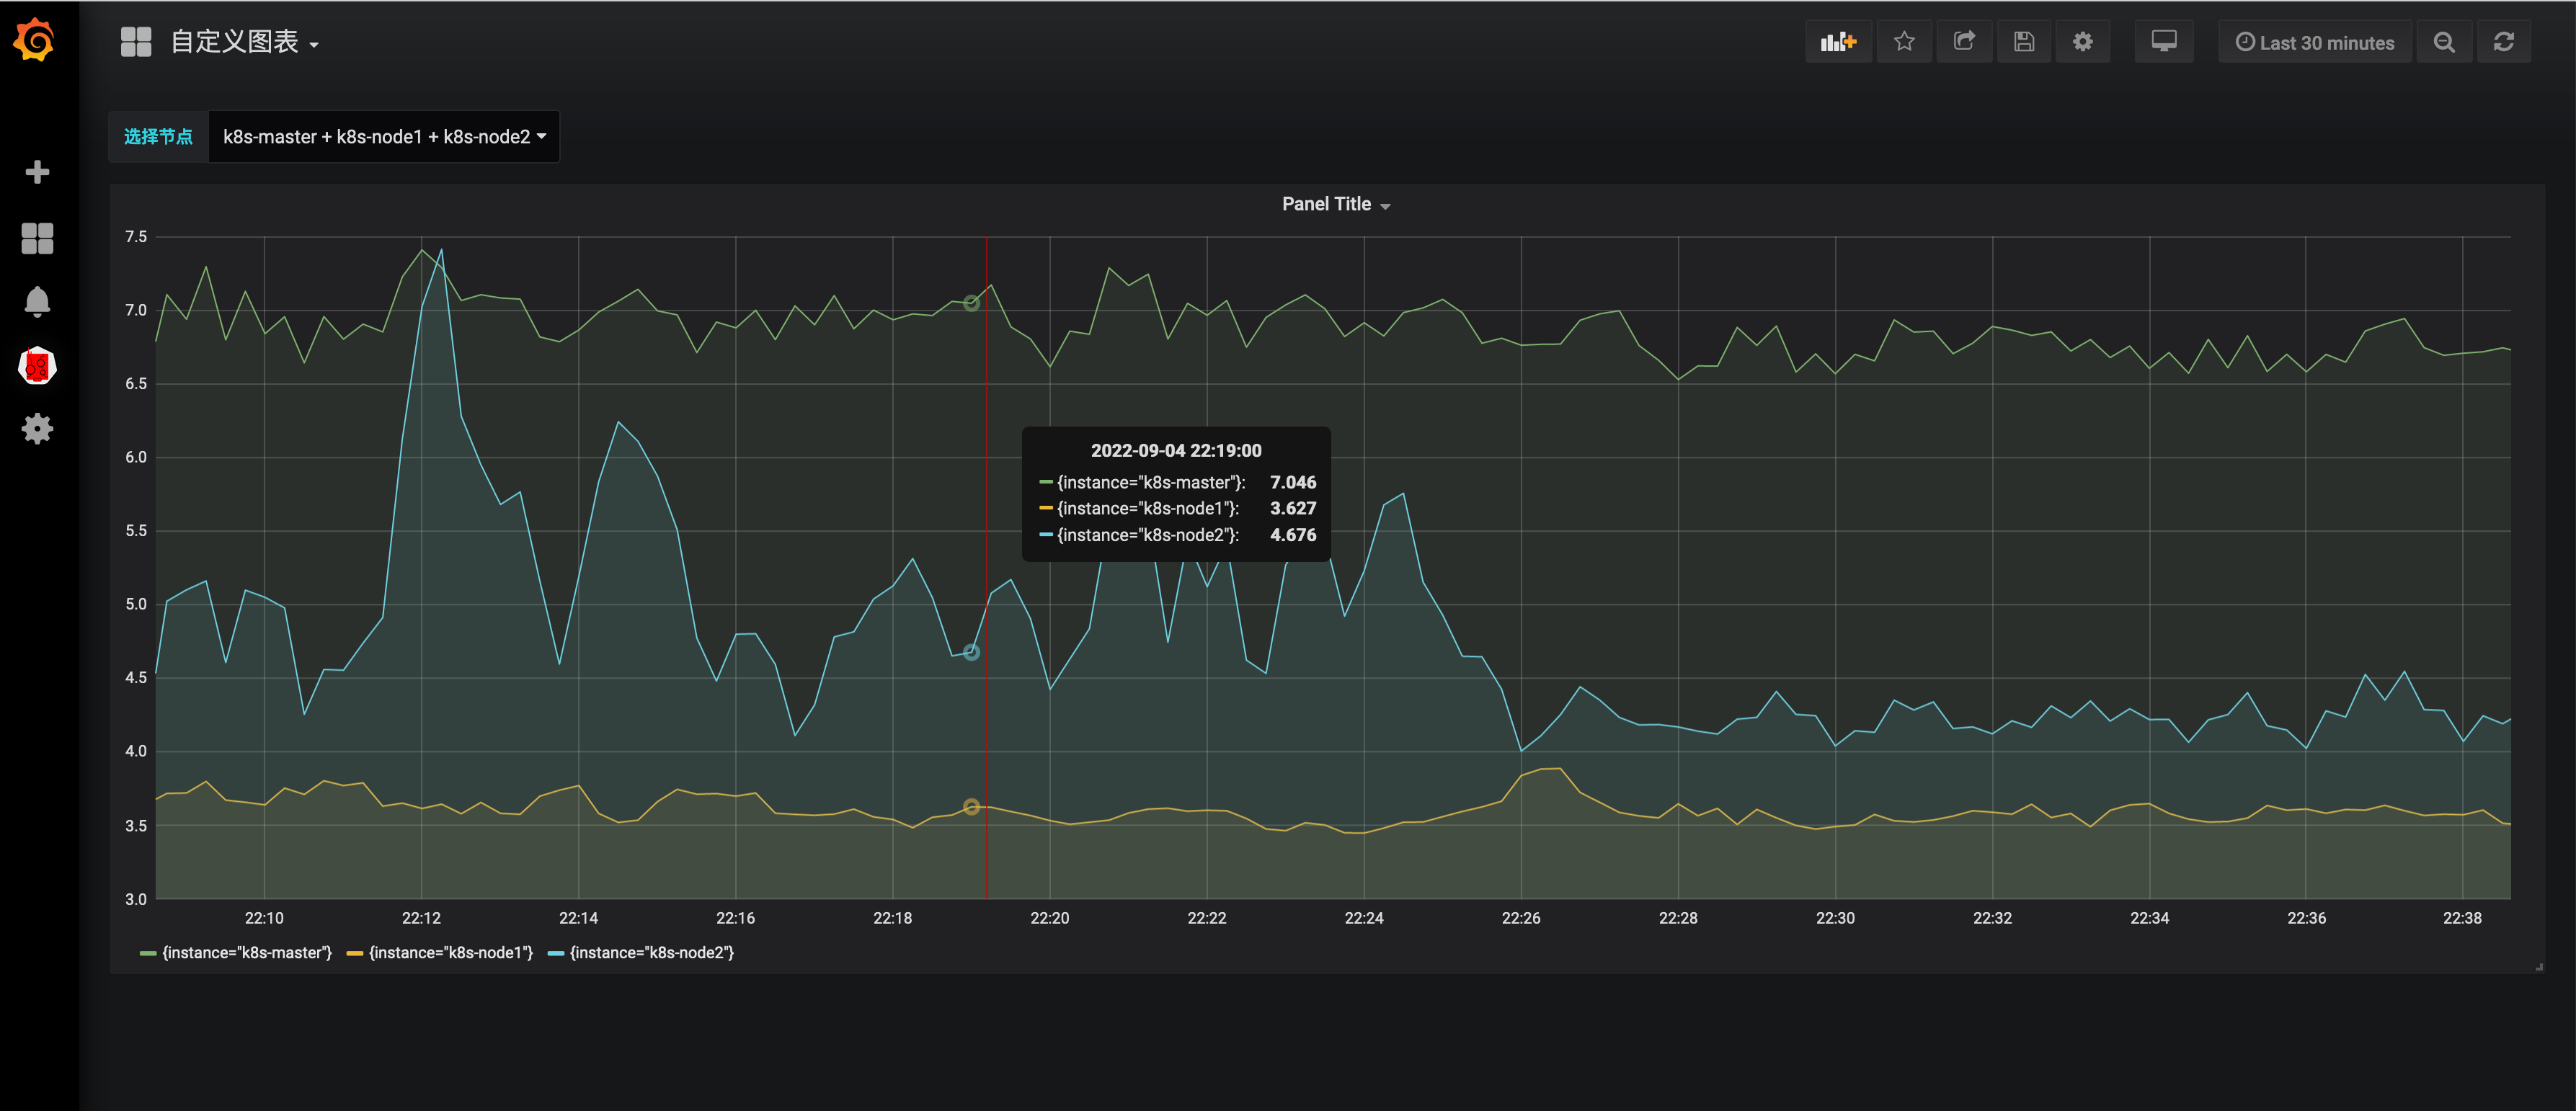The height and width of the screenshot is (1111, 2576).
Task: Cycle view mode with monitor icon
Action: (2163, 42)
